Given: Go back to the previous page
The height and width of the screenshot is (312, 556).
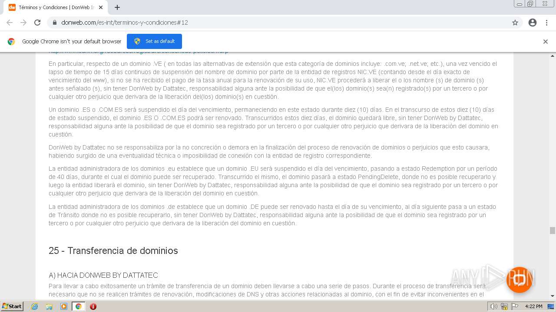Looking at the screenshot, I should (10, 23).
